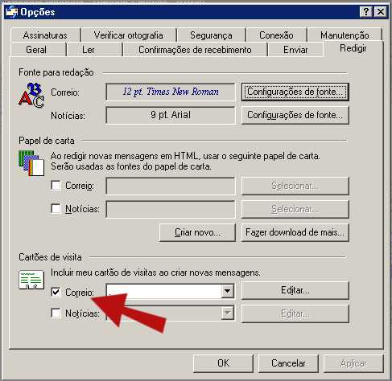Go to the Enviar tab
The width and height of the screenshot is (392, 381).
[x=295, y=50]
